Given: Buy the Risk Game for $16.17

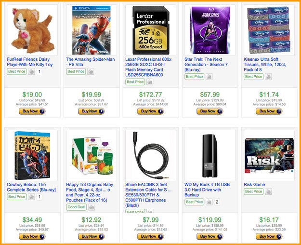Looking at the screenshot, I should click(x=267, y=236).
